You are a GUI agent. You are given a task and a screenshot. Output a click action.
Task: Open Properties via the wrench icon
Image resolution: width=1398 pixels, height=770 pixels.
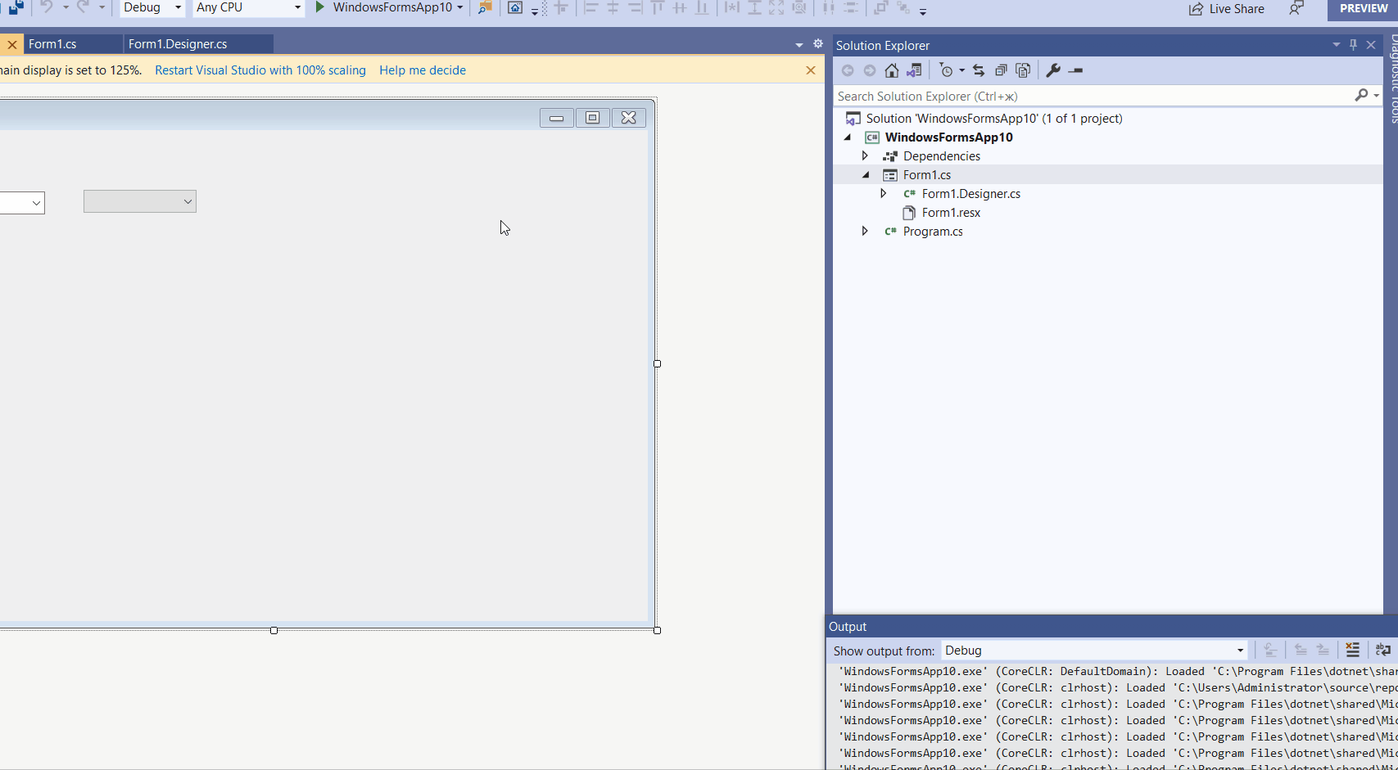click(x=1054, y=70)
